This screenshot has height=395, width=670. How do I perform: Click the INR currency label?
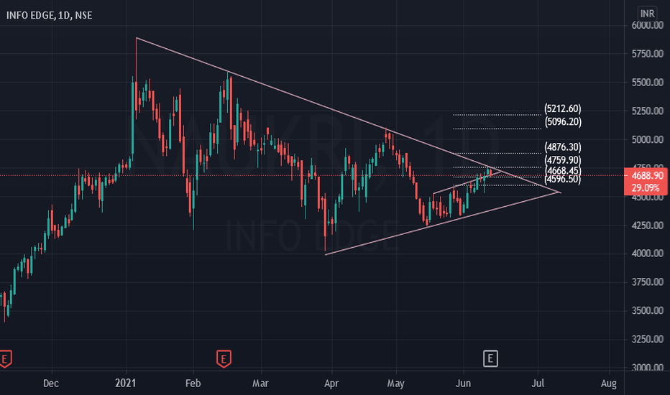647,13
